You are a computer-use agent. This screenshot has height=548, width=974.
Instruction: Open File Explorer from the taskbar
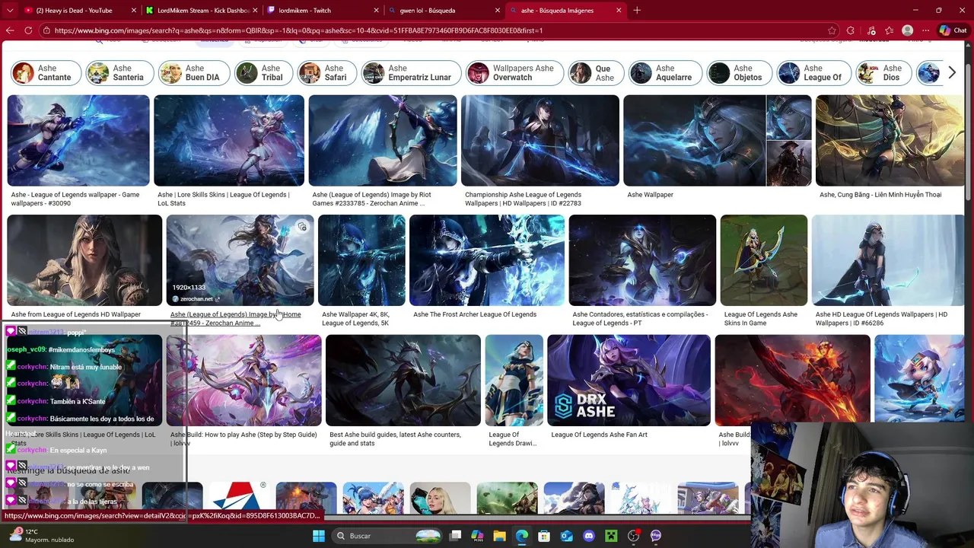(x=499, y=536)
